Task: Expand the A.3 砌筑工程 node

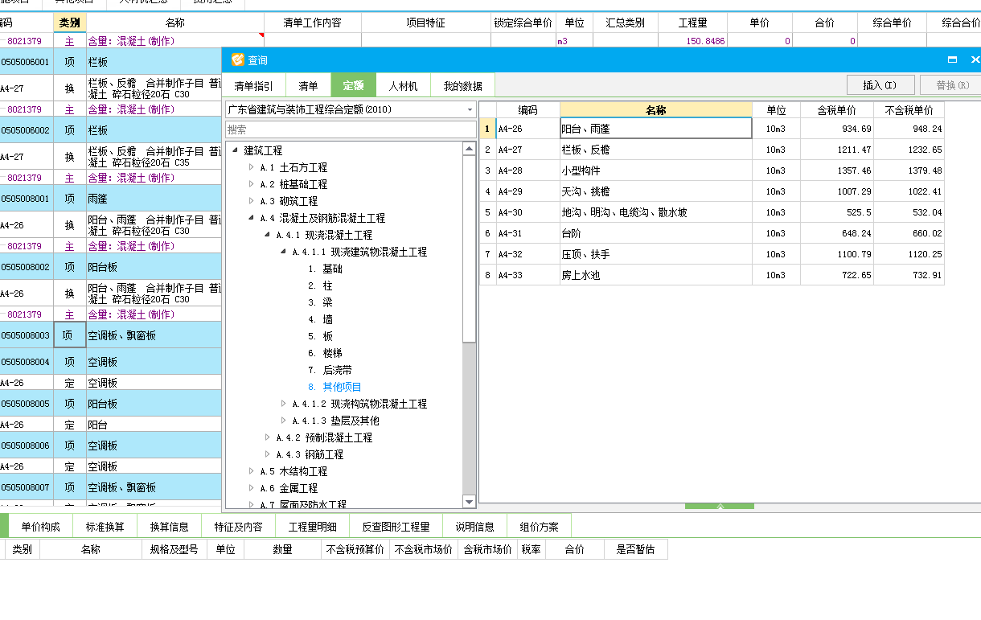Action: pyautogui.click(x=251, y=201)
